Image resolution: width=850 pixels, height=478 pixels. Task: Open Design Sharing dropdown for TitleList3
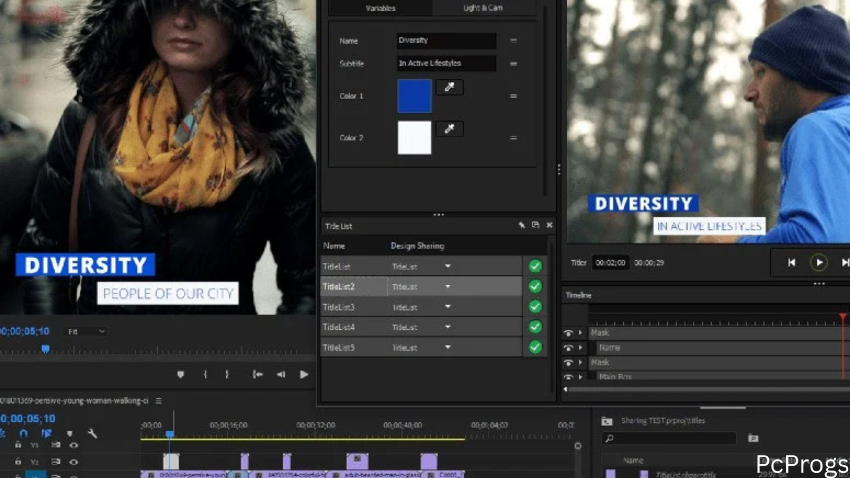pos(448,306)
